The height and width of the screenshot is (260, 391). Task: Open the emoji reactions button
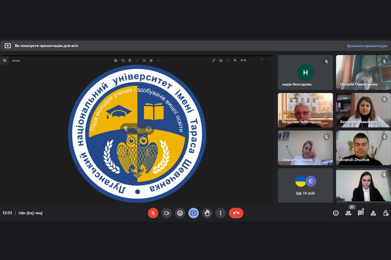tap(180, 213)
